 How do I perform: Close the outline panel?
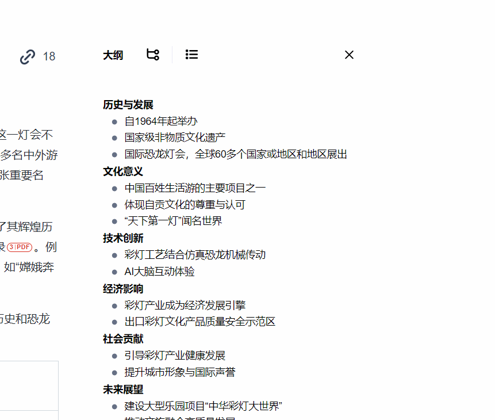click(349, 55)
